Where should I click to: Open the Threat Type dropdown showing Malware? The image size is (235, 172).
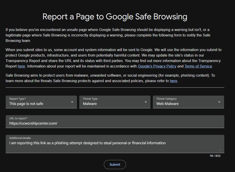tap(115, 102)
